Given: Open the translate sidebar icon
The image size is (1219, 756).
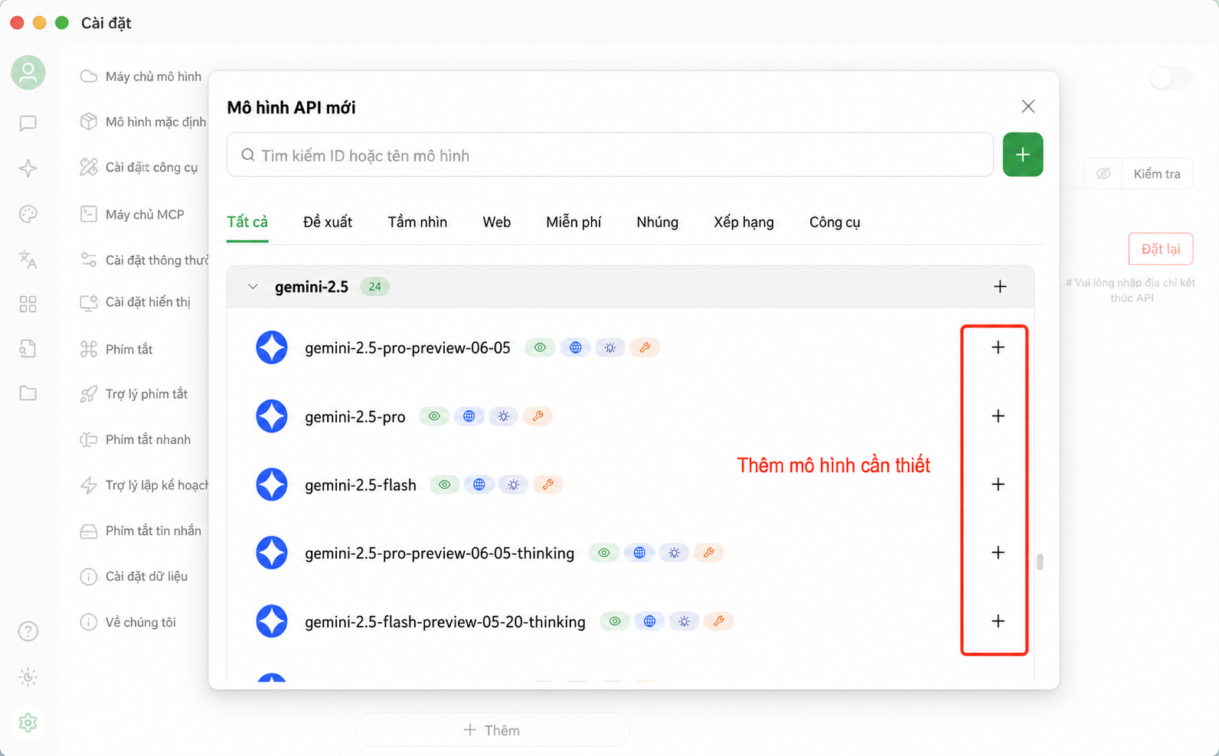Looking at the screenshot, I should click(x=28, y=259).
